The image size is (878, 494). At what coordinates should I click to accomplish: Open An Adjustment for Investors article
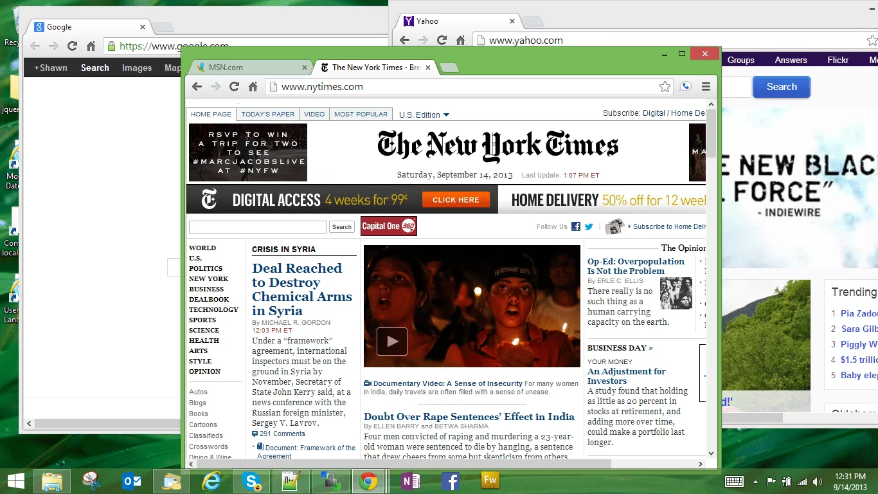pos(627,376)
